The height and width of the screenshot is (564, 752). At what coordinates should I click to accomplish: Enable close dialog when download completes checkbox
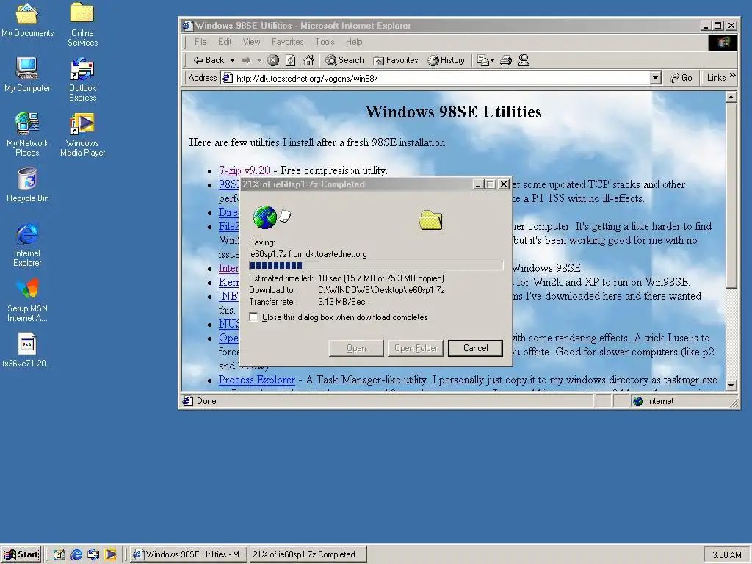[x=253, y=317]
